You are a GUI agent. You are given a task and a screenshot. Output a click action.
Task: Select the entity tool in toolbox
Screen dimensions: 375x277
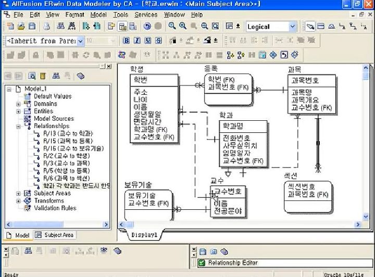(x=321, y=26)
